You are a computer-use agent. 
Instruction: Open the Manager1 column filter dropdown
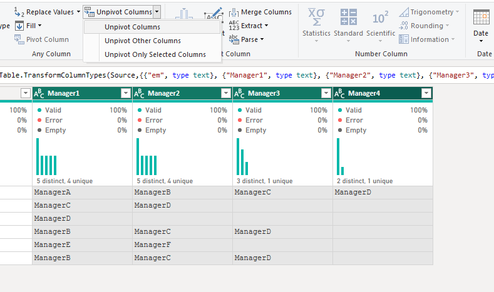[x=126, y=93]
